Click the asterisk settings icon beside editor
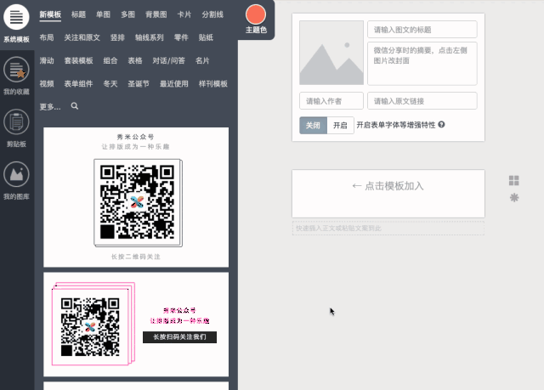544x390 pixels. (514, 198)
